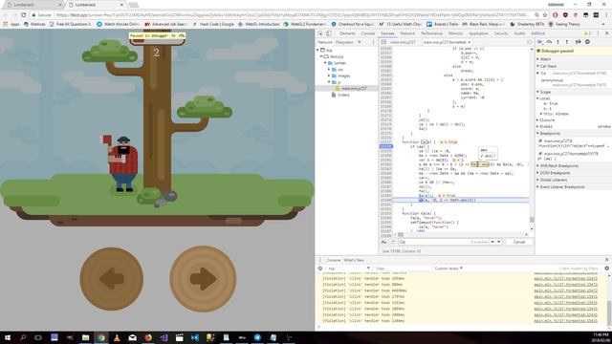
Task: Click the browser reload button
Action: [x=23, y=15]
